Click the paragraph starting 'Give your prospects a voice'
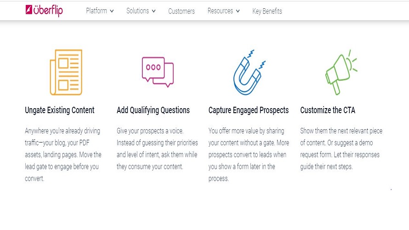Screen dimensions: 409x230 [157, 149]
